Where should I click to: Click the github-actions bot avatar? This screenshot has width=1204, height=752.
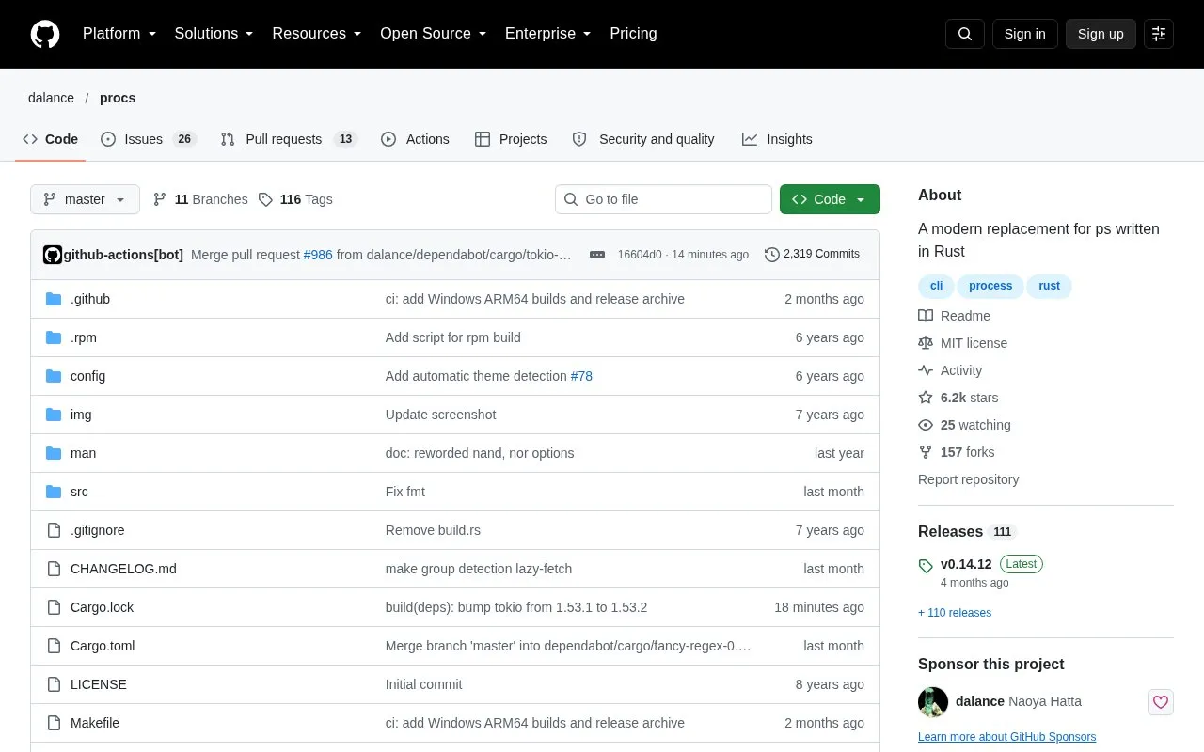tap(53, 255)
